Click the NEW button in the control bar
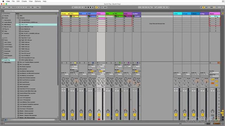This screenshot has height=126, width=225. tap(105, 7)
